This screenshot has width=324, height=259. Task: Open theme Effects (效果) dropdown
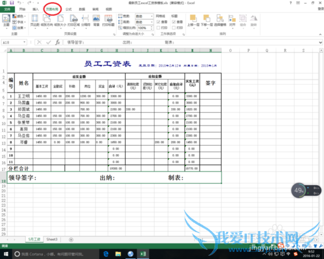19,28
